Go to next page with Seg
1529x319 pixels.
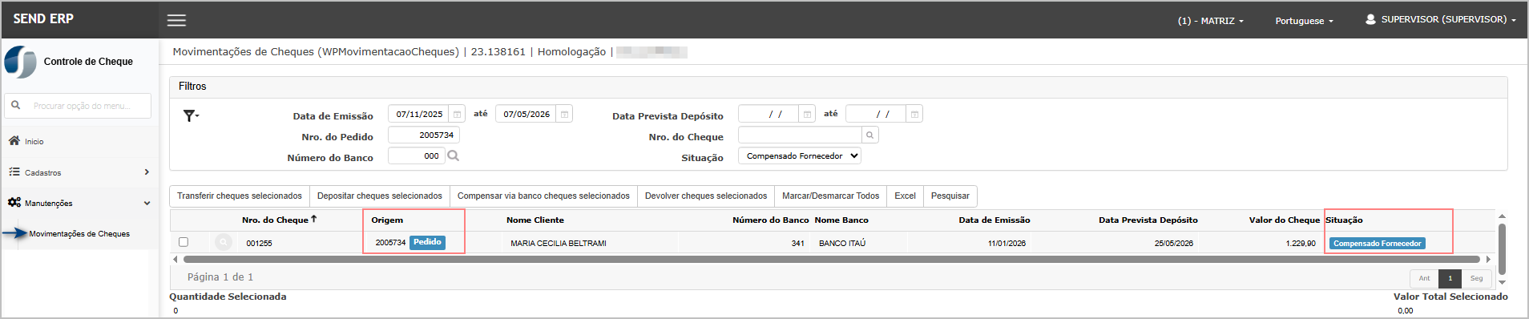[x=1476, y=278]
